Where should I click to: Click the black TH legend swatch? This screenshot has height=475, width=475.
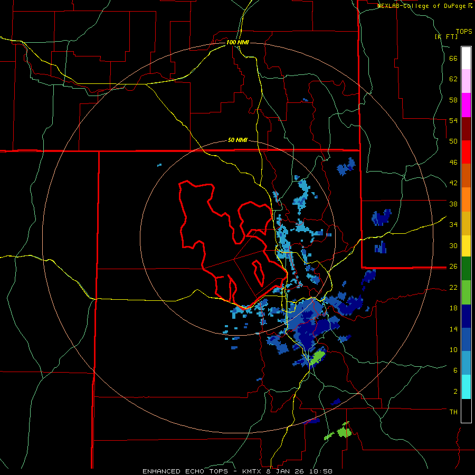(466, 411)
